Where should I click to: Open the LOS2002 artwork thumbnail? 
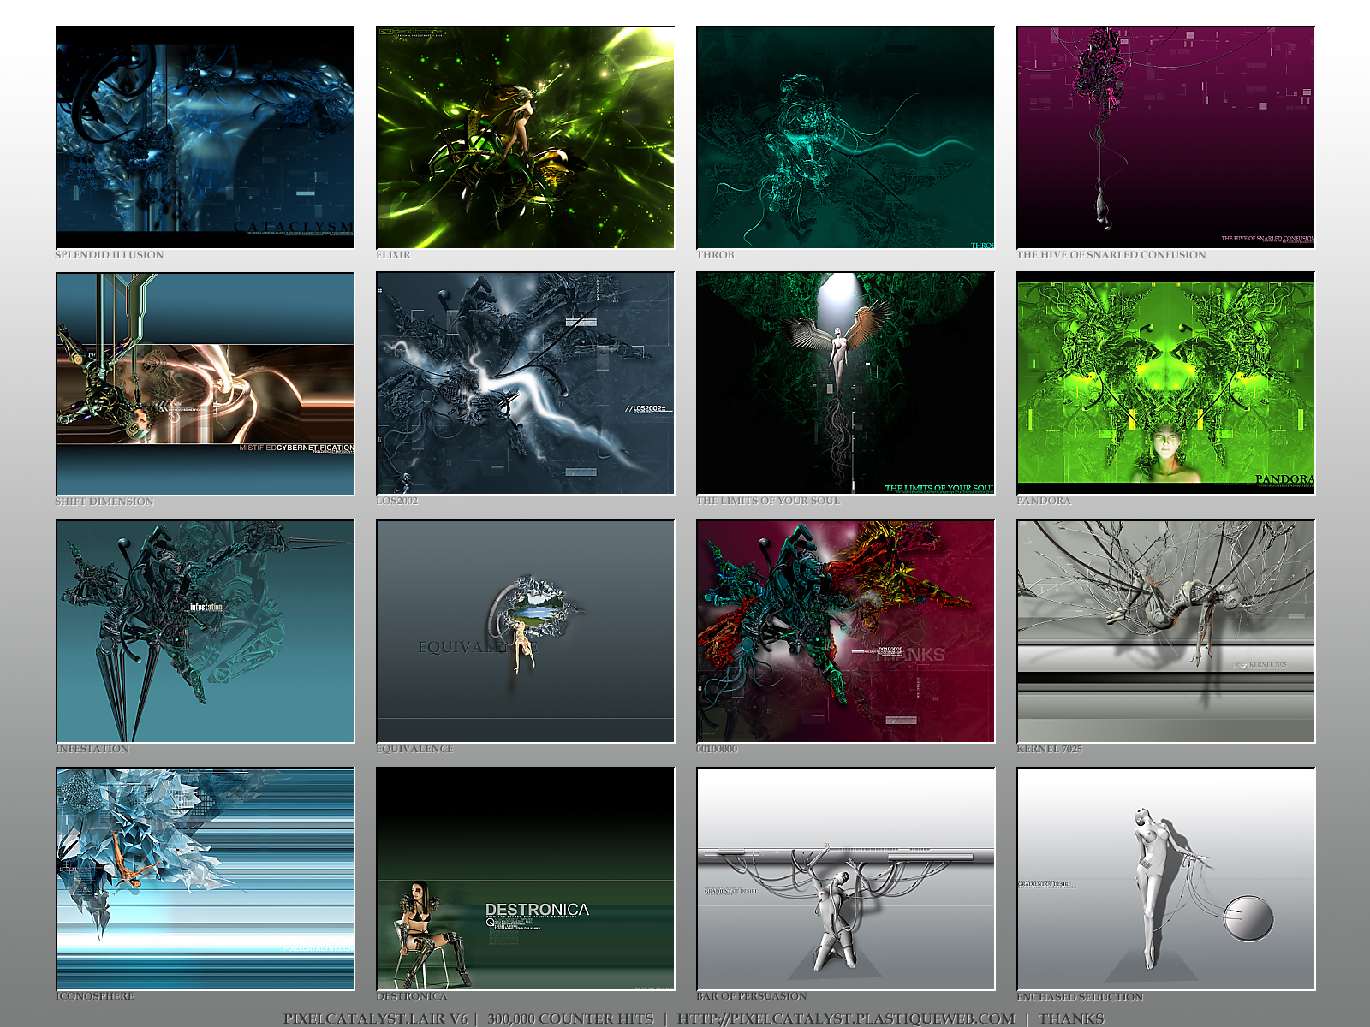point(525,383)
